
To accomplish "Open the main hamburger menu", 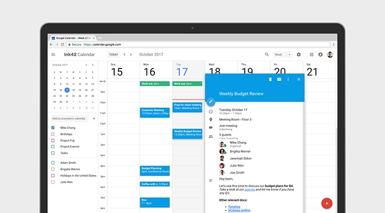I will (x=53, y=55).
